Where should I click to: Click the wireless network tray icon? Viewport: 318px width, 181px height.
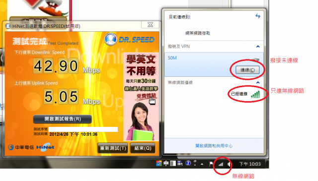(221, 164)
